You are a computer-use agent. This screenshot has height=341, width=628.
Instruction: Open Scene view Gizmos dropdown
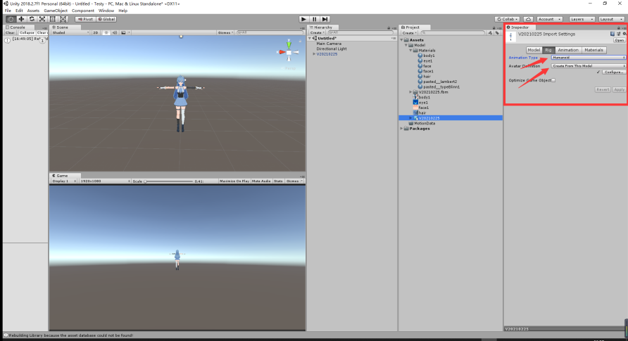click(225, 33)
